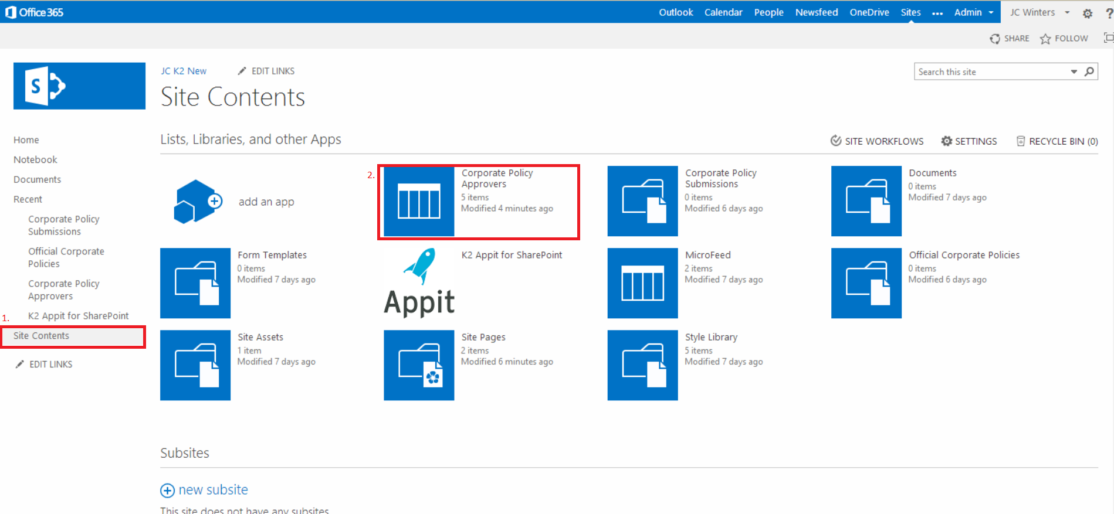Click the Corporate Policy Approvers tile title
This screenshot has height=514, width=1114.
pyautogui.click(x=497, y=178)
